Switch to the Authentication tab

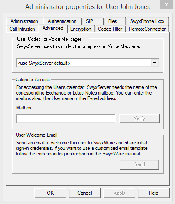pyautogui.click(x=62, y=21)
